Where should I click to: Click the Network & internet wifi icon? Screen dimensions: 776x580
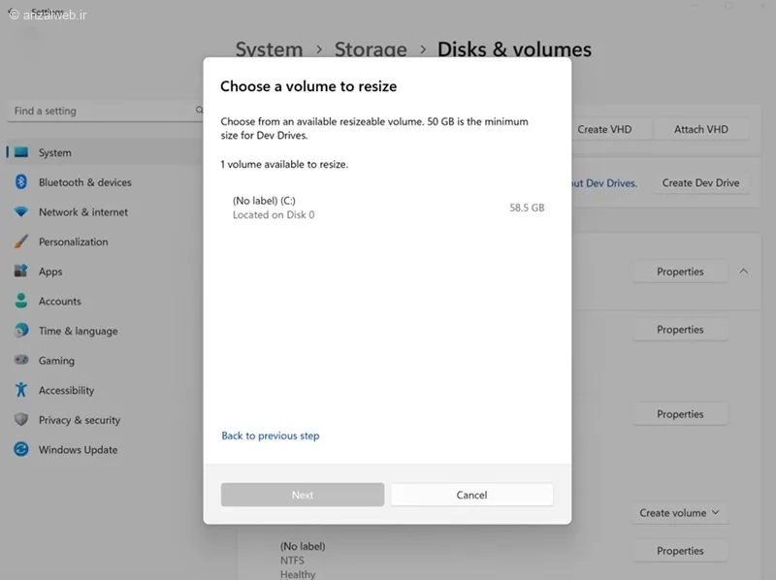point(20,211)
